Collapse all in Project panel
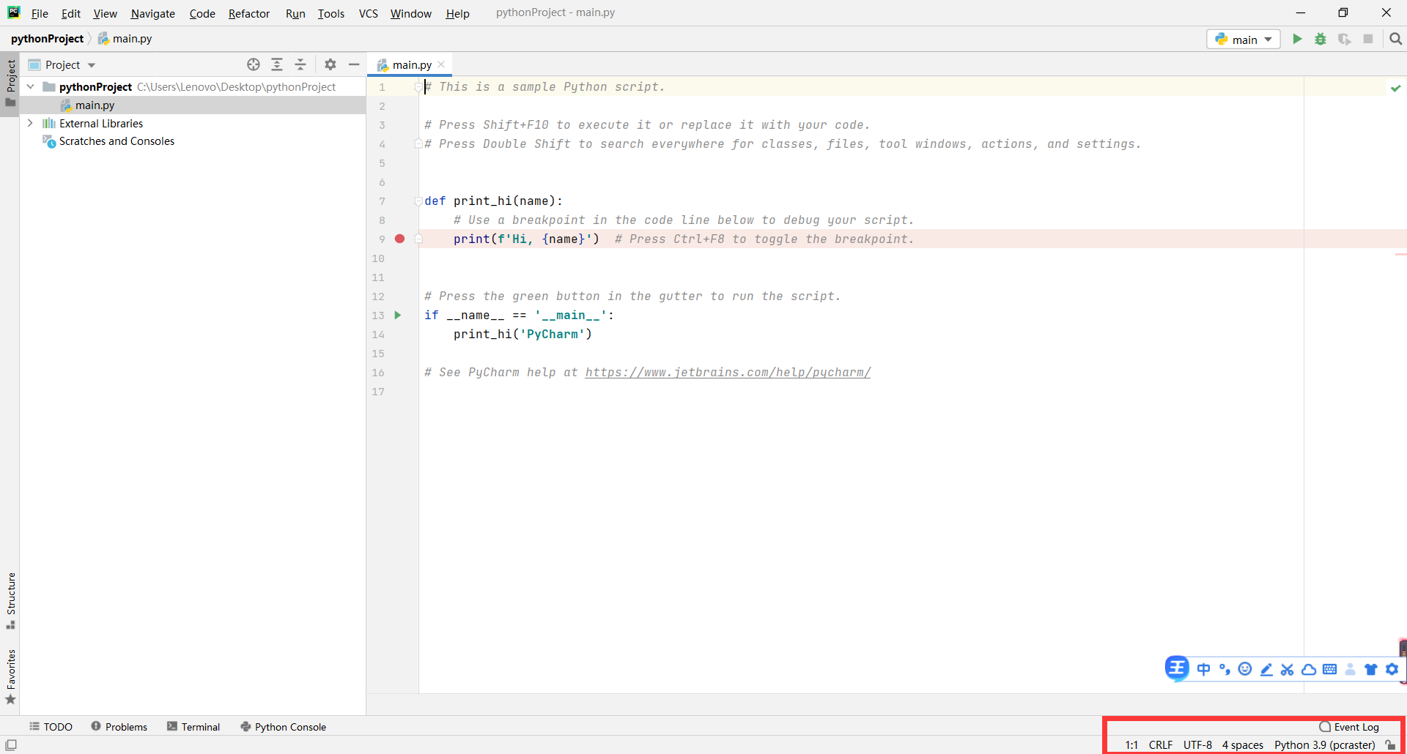This screenshot has height=754, width=1407. click(300, 64)
